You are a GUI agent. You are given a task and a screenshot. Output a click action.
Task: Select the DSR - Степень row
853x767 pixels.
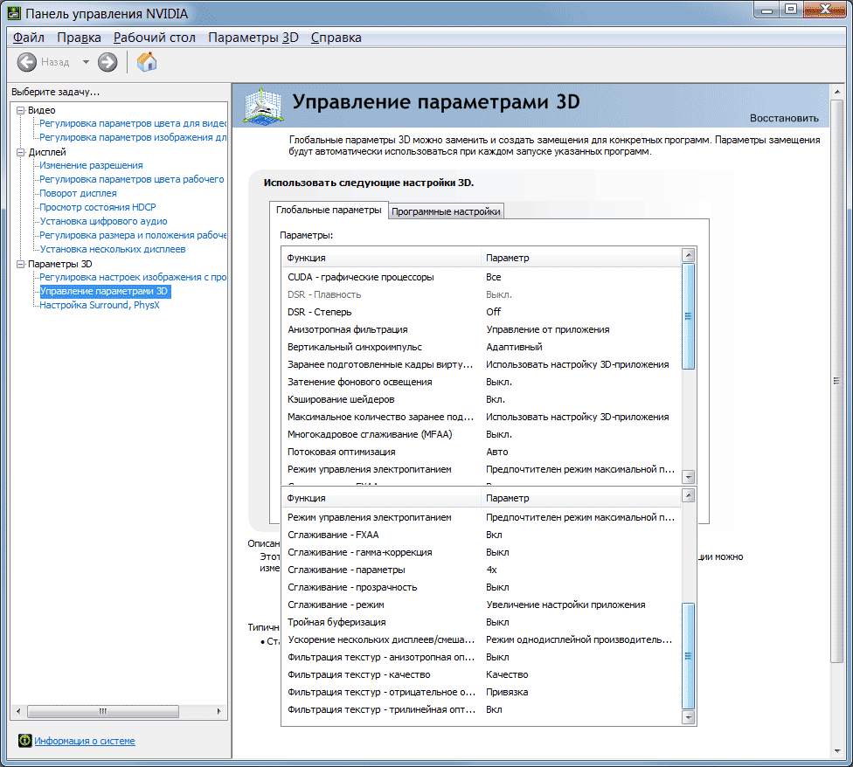point(482,312)
